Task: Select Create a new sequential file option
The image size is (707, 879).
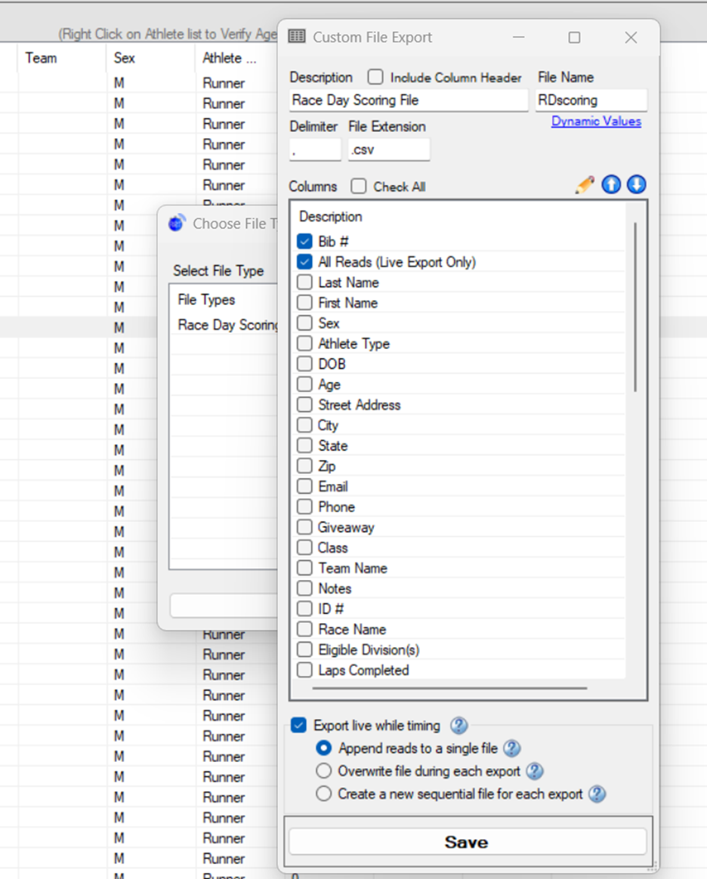Action: pos(323,794)
